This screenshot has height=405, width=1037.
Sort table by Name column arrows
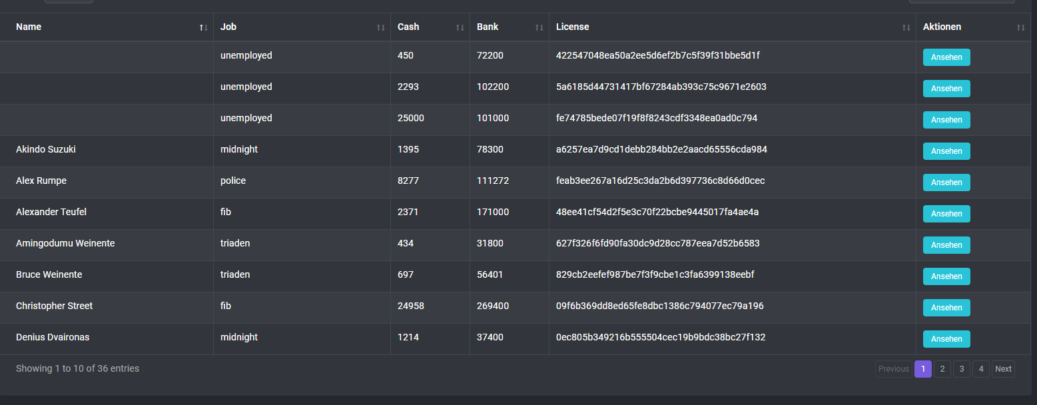(x=203, y=27)
